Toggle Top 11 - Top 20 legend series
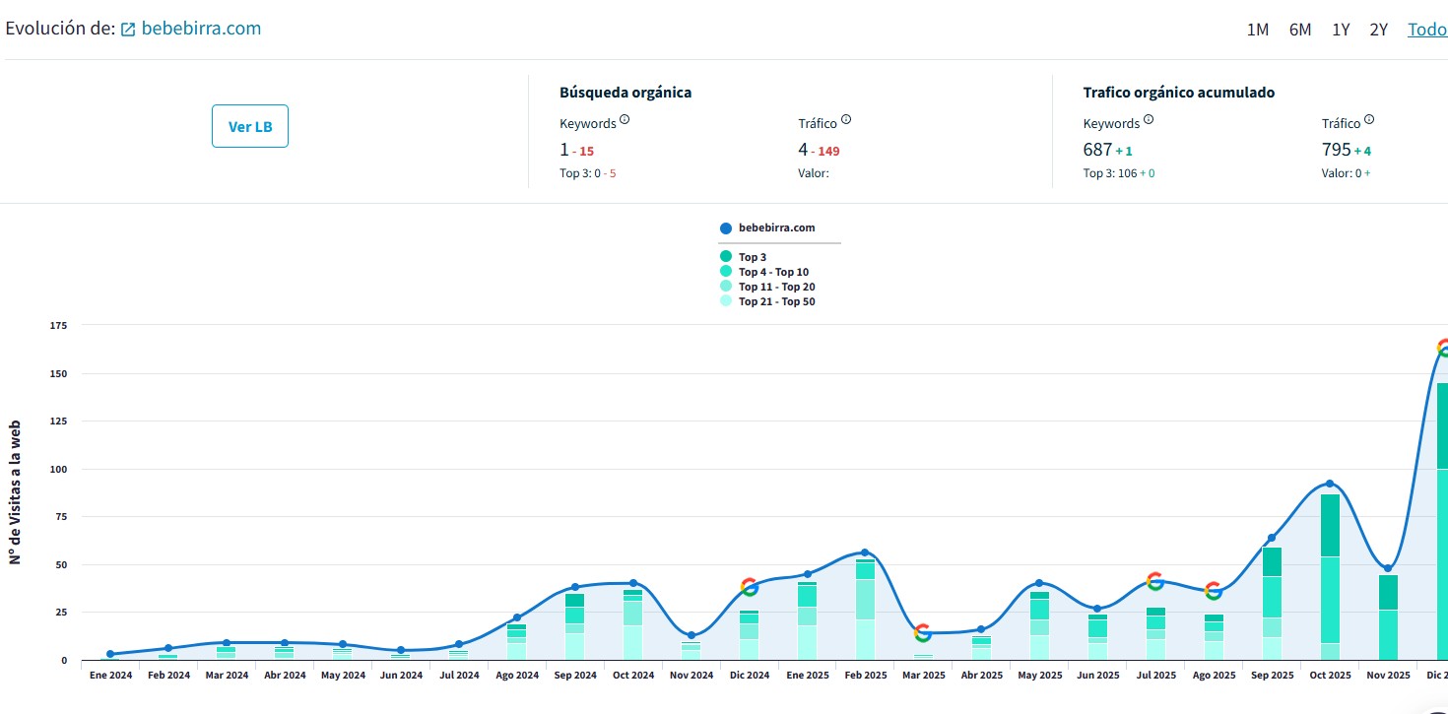 (x=766, y=287)
